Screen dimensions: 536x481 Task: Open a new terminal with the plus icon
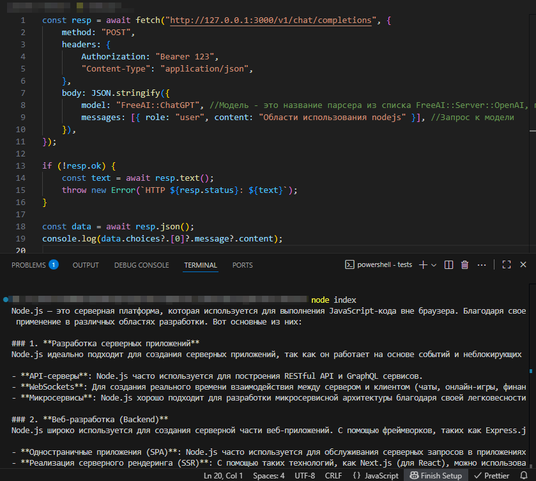click(424, 264)
